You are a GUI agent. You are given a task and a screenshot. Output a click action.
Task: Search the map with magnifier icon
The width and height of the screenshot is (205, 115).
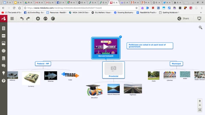[x=200, y=27]
